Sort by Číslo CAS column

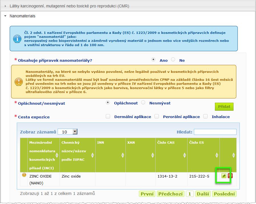184,155
